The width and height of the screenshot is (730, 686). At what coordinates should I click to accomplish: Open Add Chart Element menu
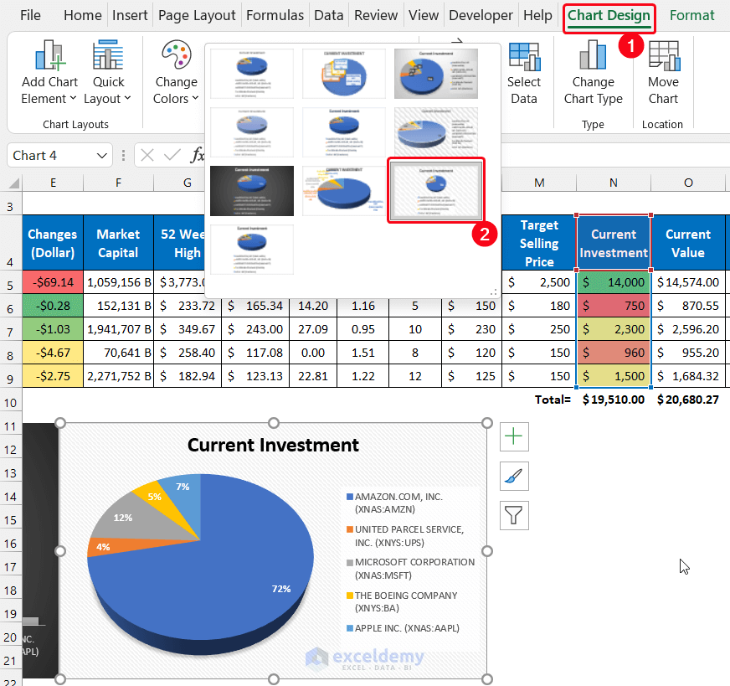pyautogui.click(x=49, y=72)
